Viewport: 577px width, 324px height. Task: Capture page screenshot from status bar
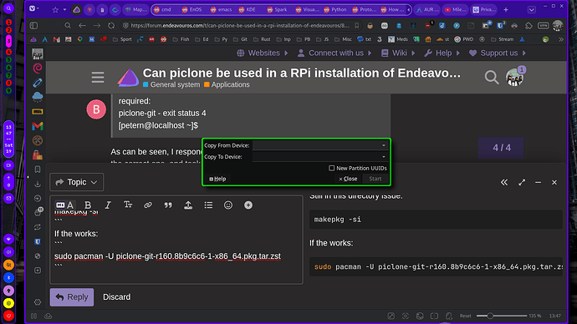pos(405,316)
